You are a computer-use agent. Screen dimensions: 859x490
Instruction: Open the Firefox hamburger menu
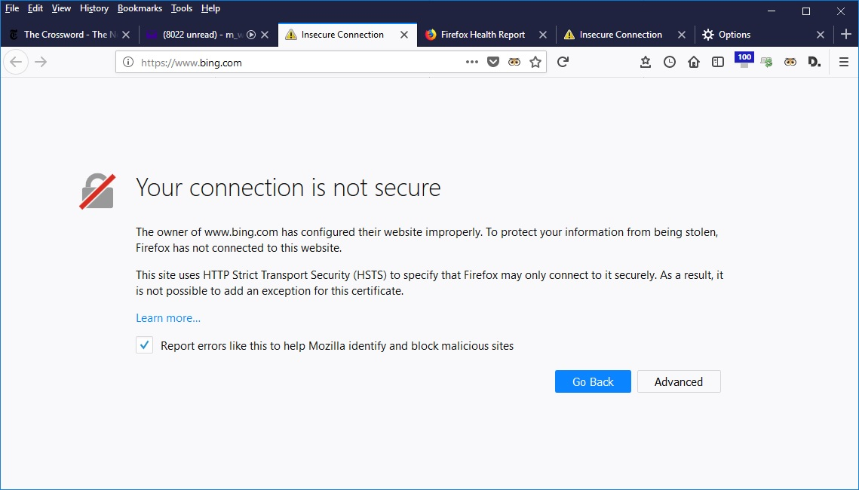tap(844, 63)
